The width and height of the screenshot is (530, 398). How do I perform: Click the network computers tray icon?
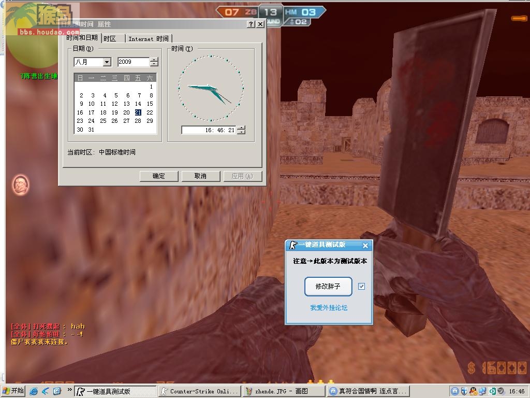[x=482, y=391]
